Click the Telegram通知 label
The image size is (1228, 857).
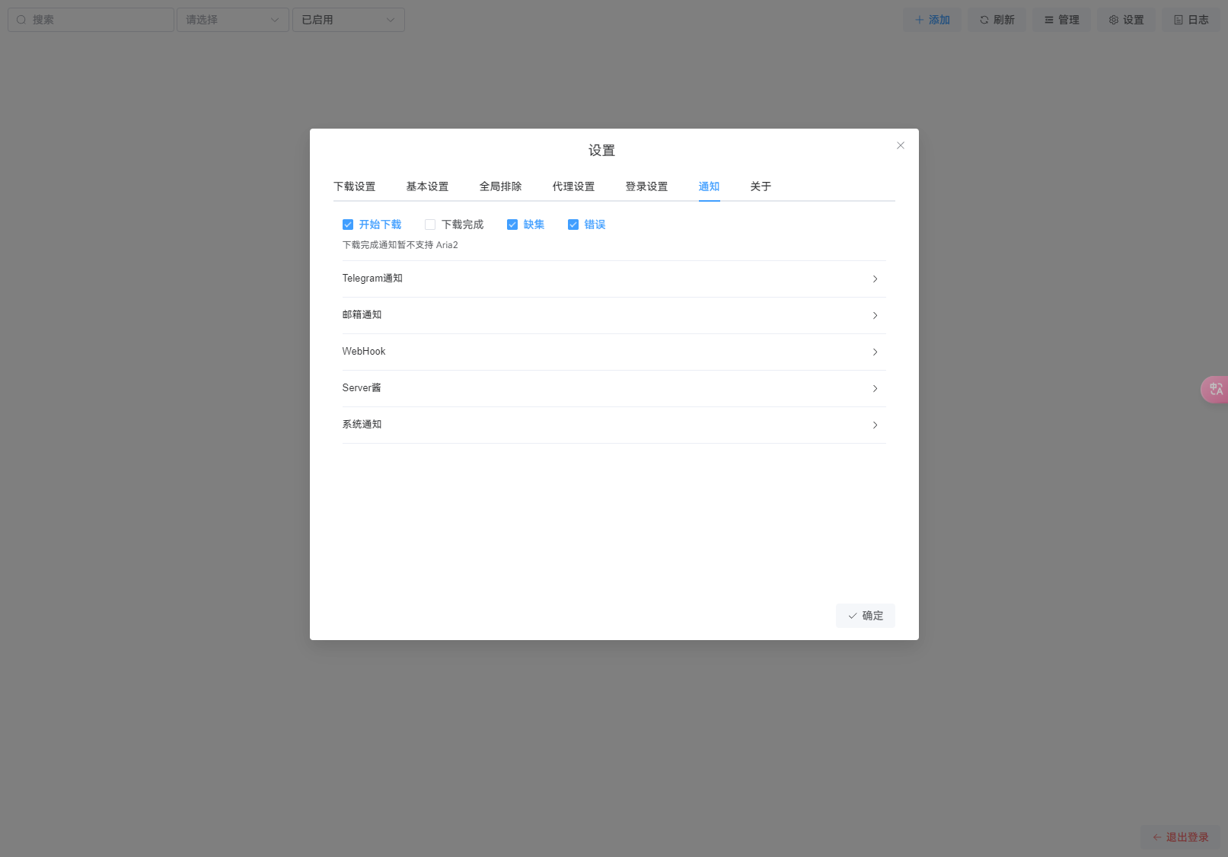point(372,279)
